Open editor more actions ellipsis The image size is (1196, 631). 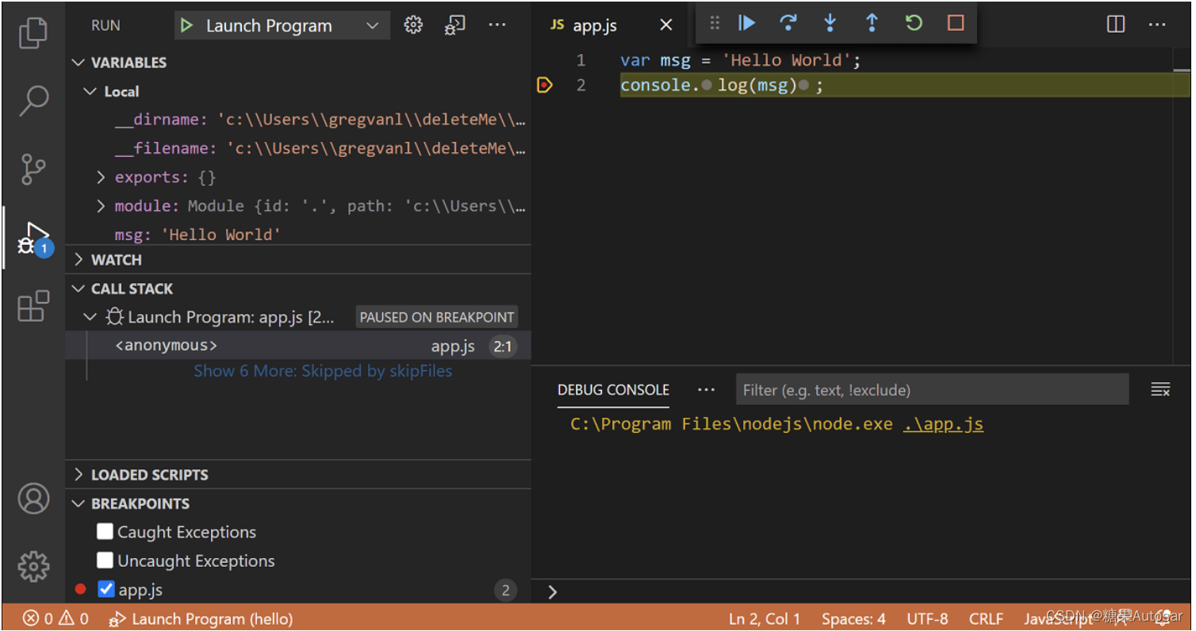(x=1157, y=25)
